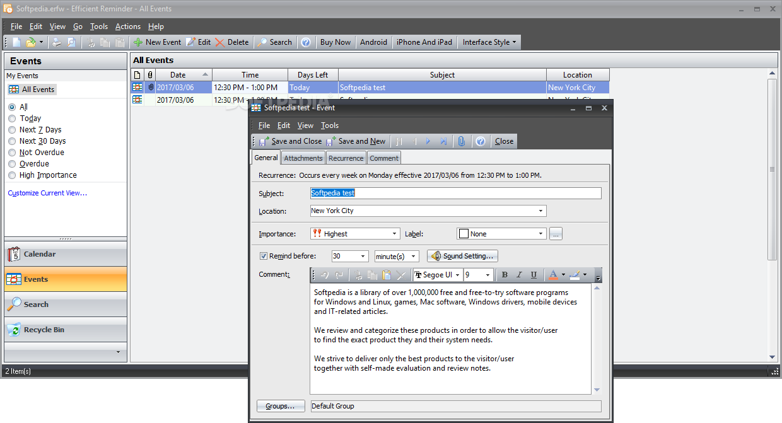Click the New file icon in main toolbar
The image size is (782, 423).
pos(17,42)
